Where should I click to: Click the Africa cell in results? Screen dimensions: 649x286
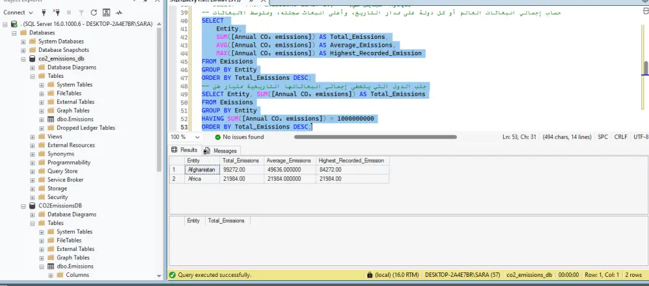202,179
